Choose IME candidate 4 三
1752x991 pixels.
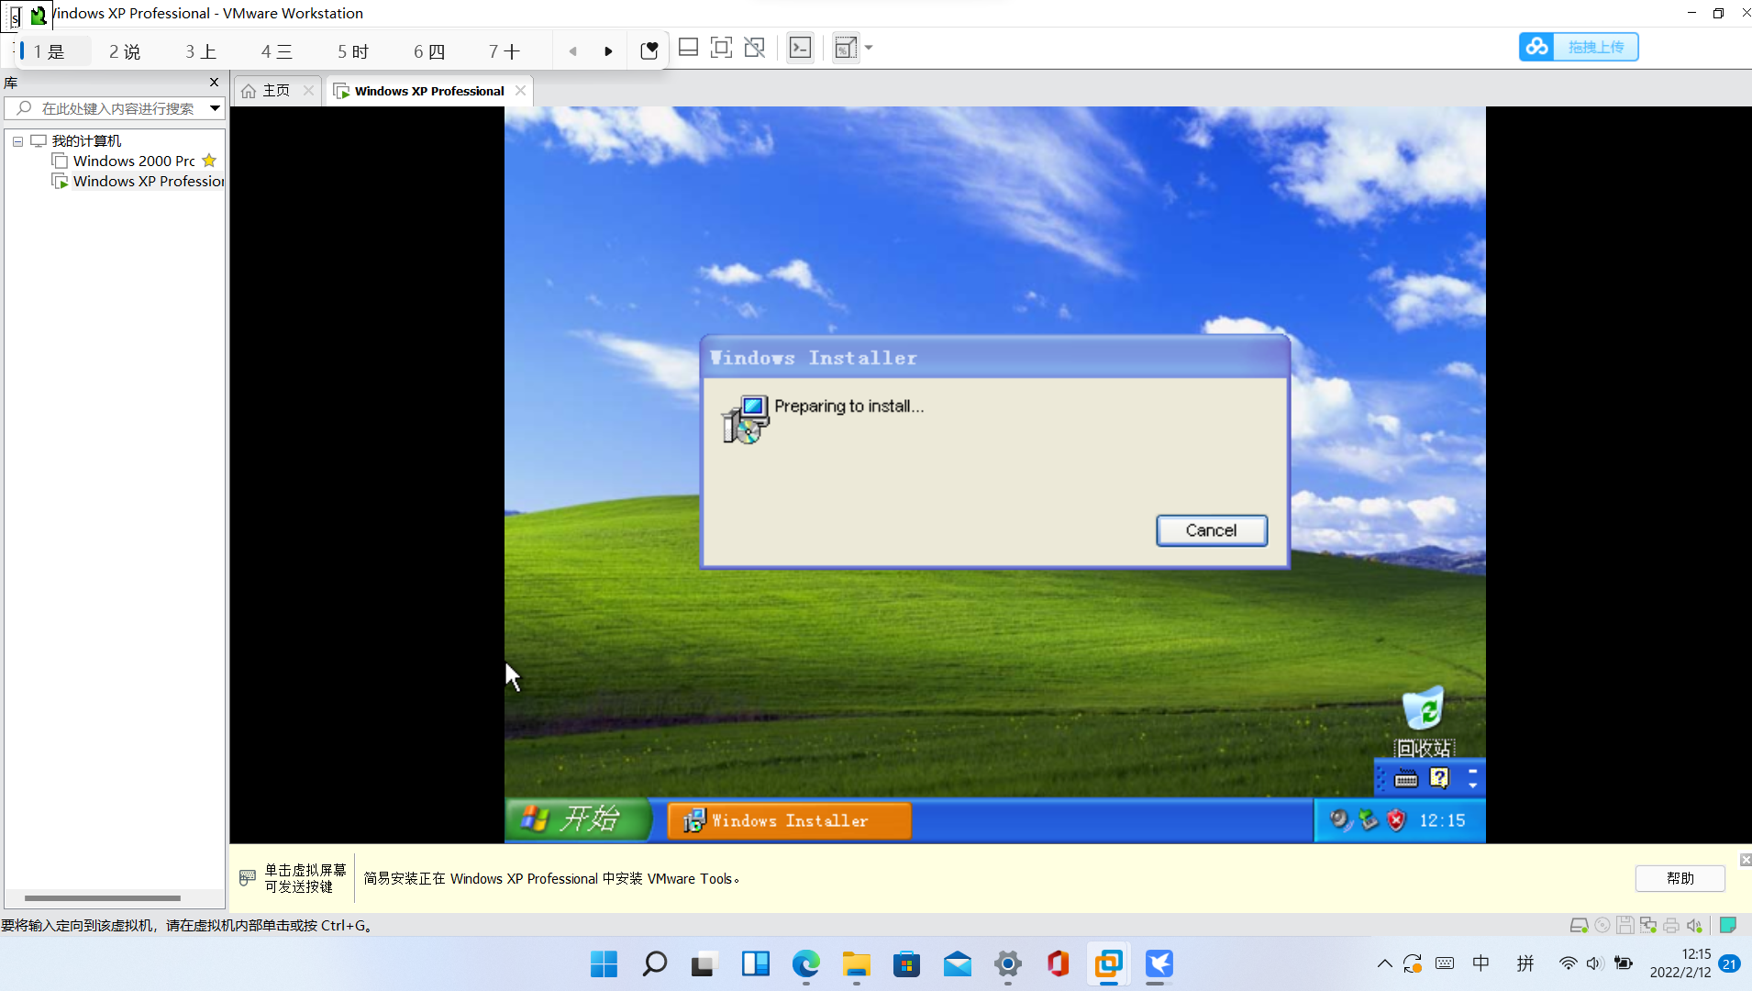(276, 51)
